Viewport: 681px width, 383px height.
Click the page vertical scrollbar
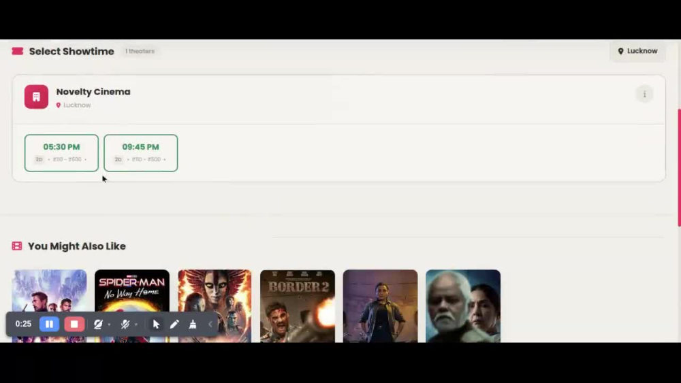(x=679, y=167)
